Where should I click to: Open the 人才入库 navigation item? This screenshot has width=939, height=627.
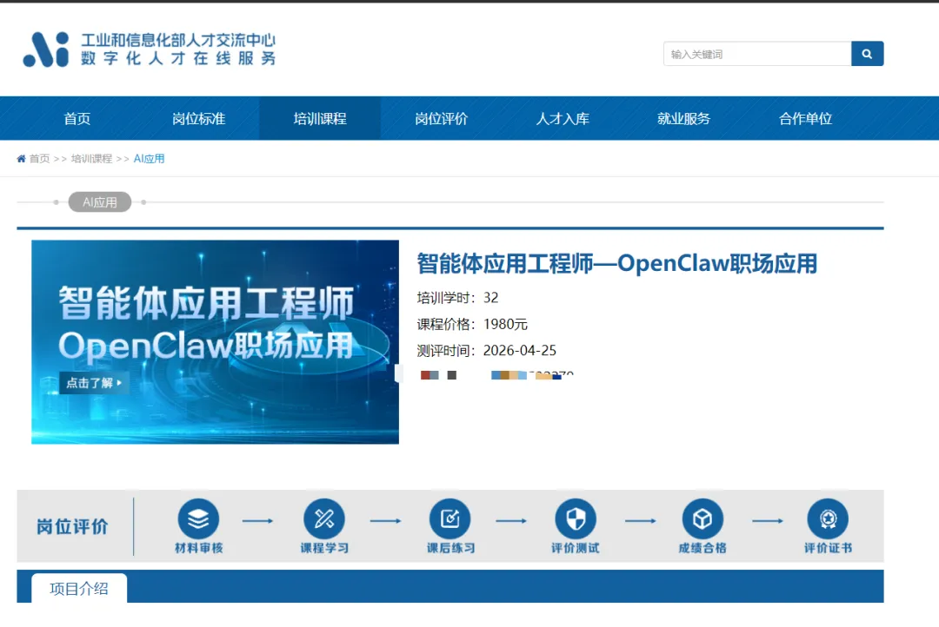tap(563, 118)
